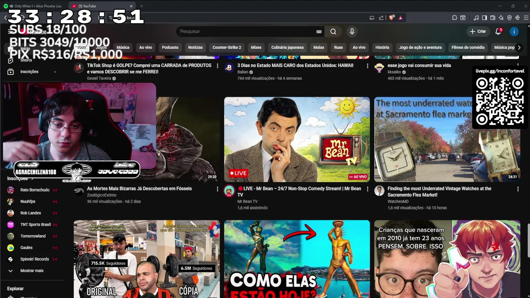Select the Counter-Strike 2 filter chip
Image resolution: width=530 pixels, height=298 pixels.
tap(227, 48)
